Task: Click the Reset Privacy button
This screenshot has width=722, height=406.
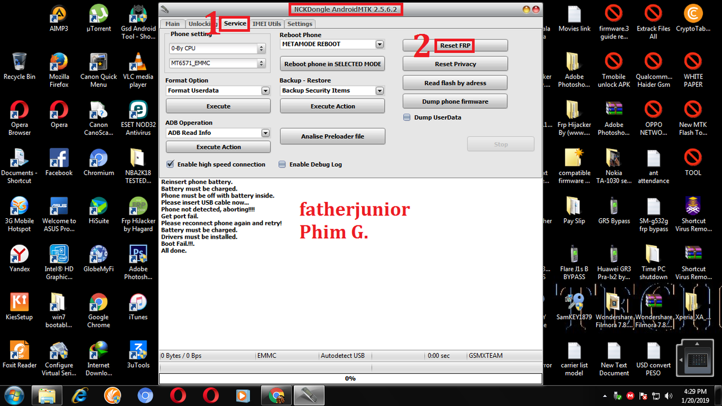Action: click(x=455, y=64)
